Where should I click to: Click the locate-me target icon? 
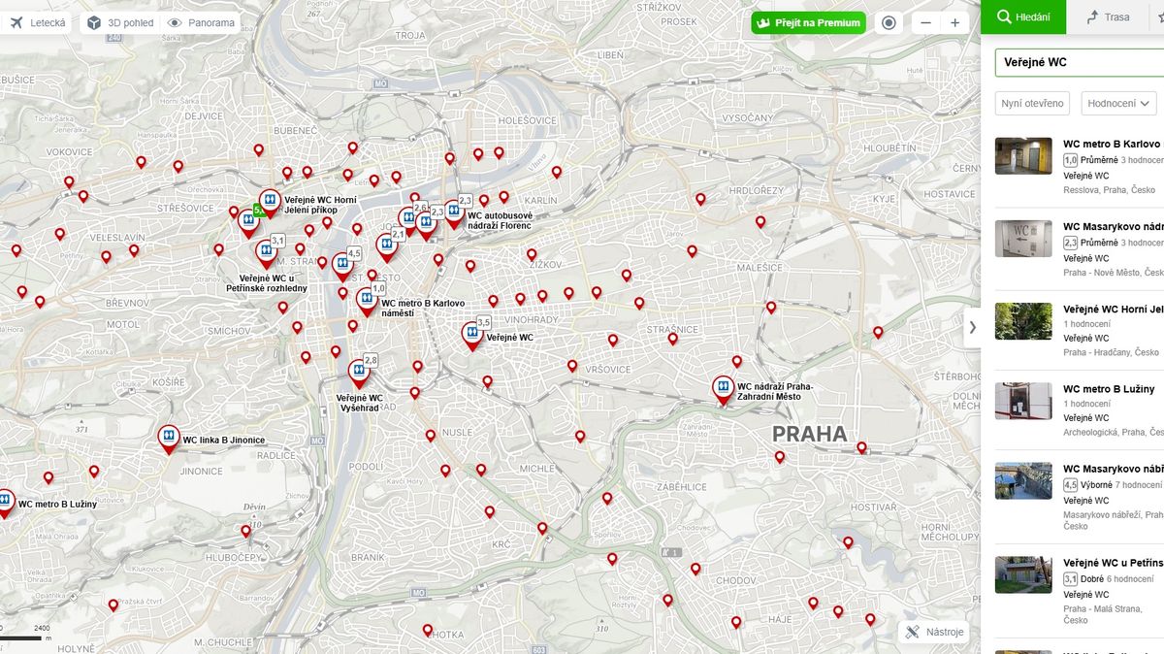(x=889, y=22)
